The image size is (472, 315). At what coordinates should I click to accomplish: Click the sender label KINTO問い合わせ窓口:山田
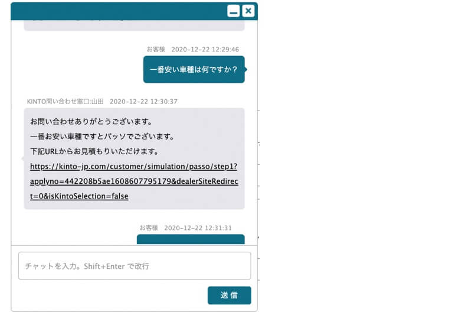[65, 102]
